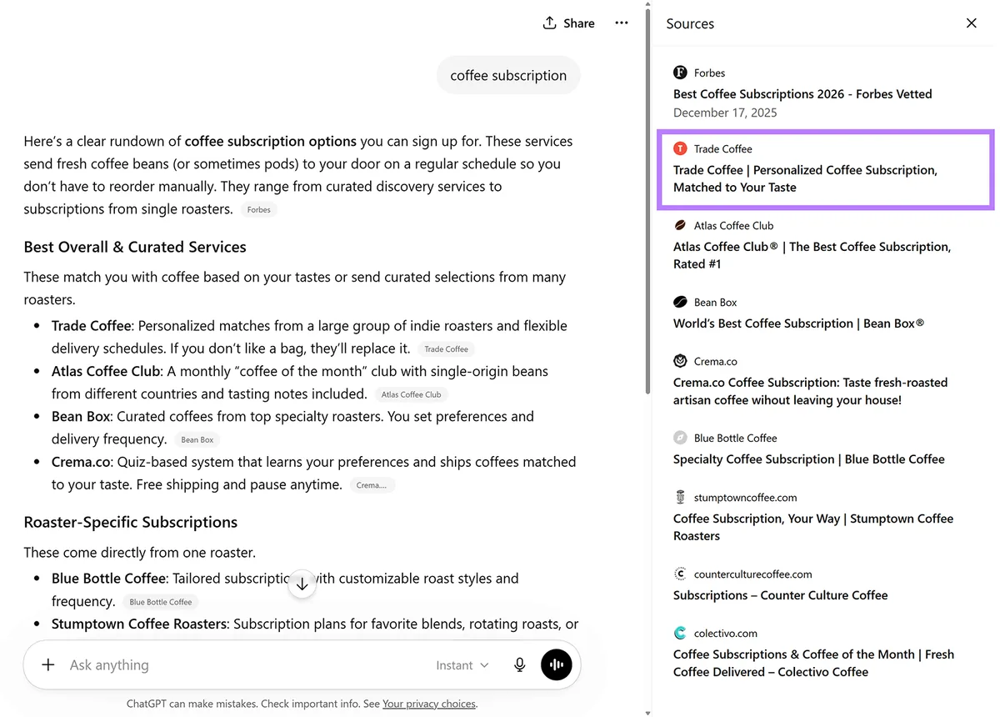Click bold Stumptown Coffee Roasters list item
The width and height of the screenshot is (1000, 717).
tap(141, 624)
